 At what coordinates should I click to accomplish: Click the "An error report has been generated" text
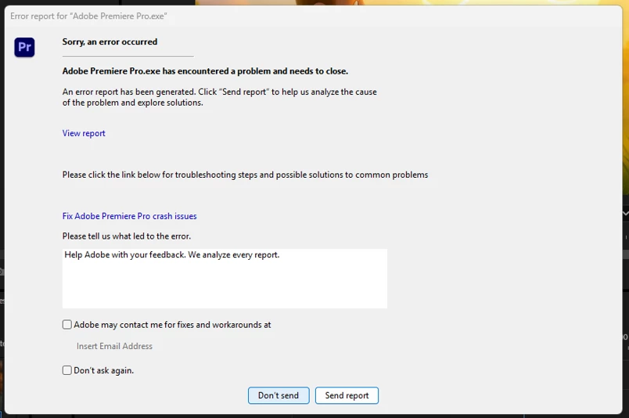pyautogui.click(x=219, y=97)
